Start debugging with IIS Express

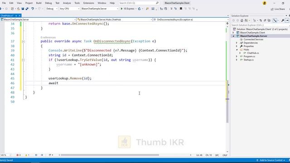[128, 9]
